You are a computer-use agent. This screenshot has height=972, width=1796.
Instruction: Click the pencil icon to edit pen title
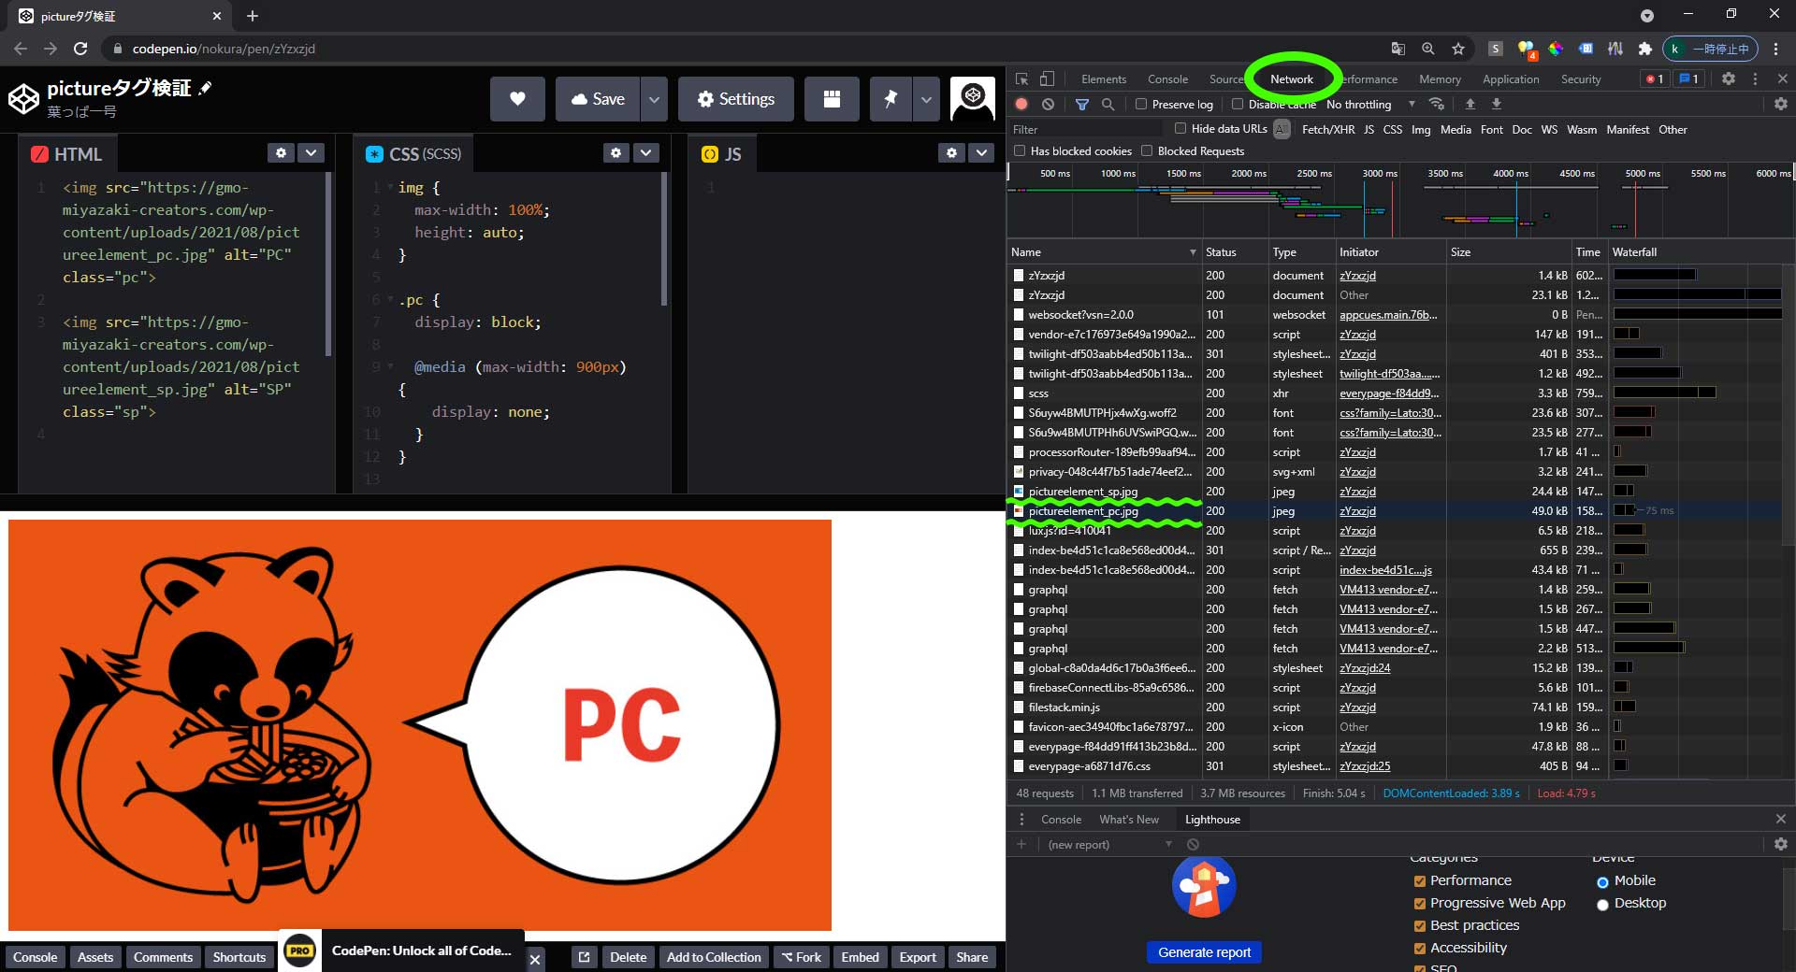[x=205, y=88]
